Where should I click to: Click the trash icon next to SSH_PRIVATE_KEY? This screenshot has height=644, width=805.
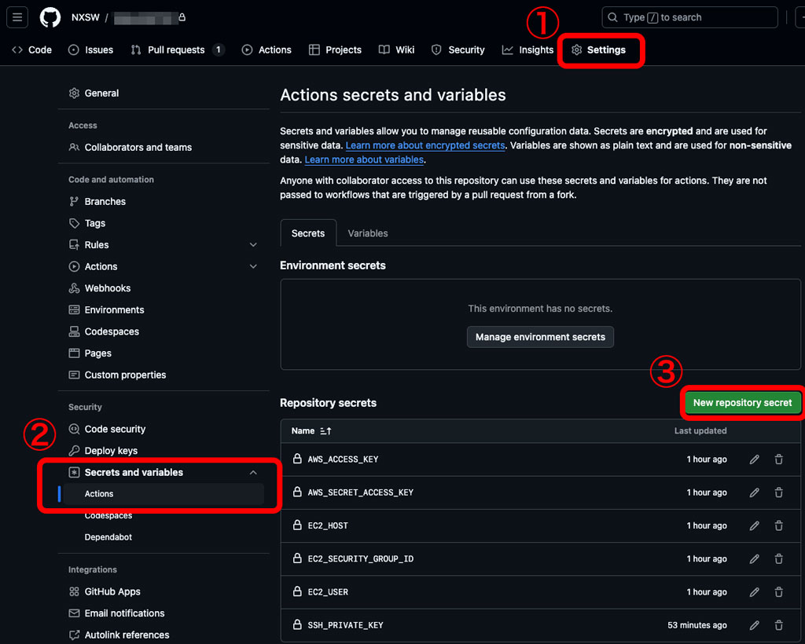click(778, 625)
